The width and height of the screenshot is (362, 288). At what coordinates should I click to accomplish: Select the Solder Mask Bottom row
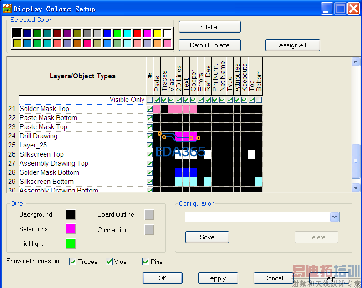point(82,172)
